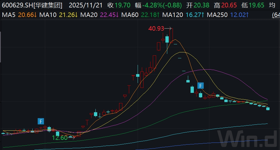This screenshot has height=150, width=280.
Task: Open the underlined parenthesized link at right of MA row
Action: coord(276,15)
